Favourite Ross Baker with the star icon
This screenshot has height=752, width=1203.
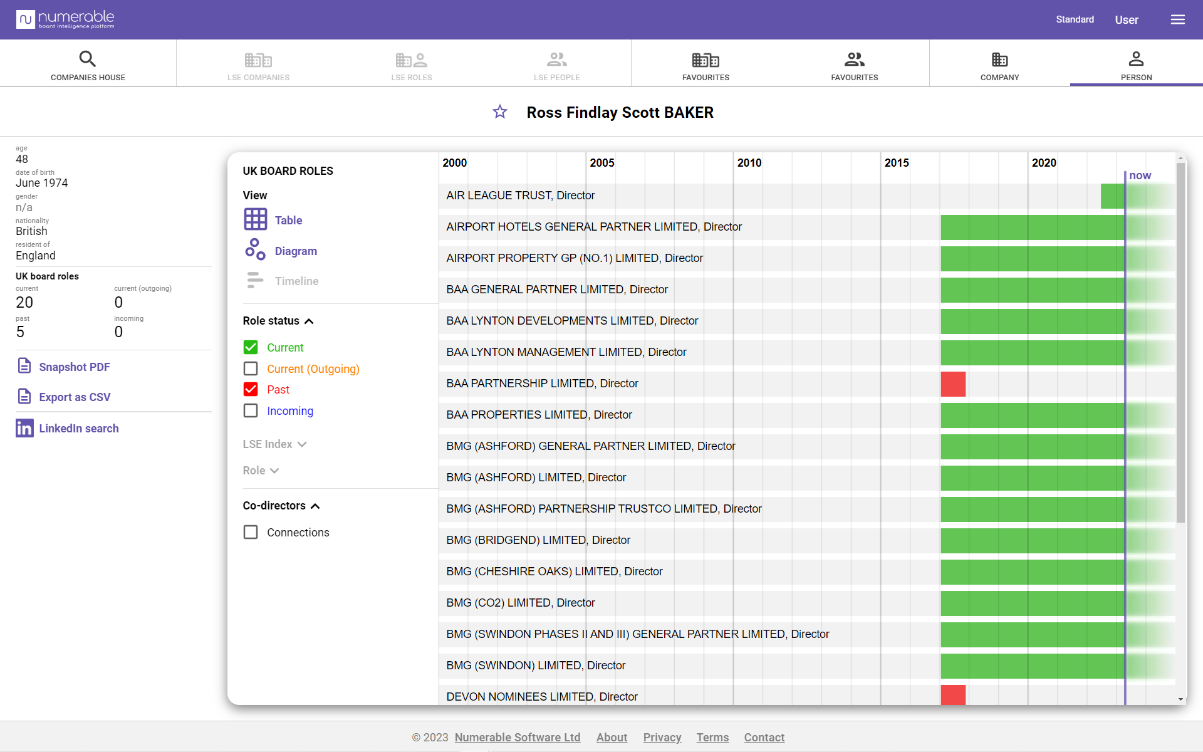click(500, 112)
